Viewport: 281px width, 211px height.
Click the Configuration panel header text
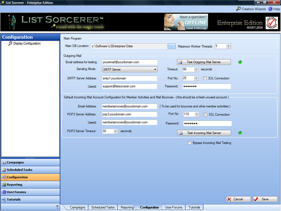17,37
